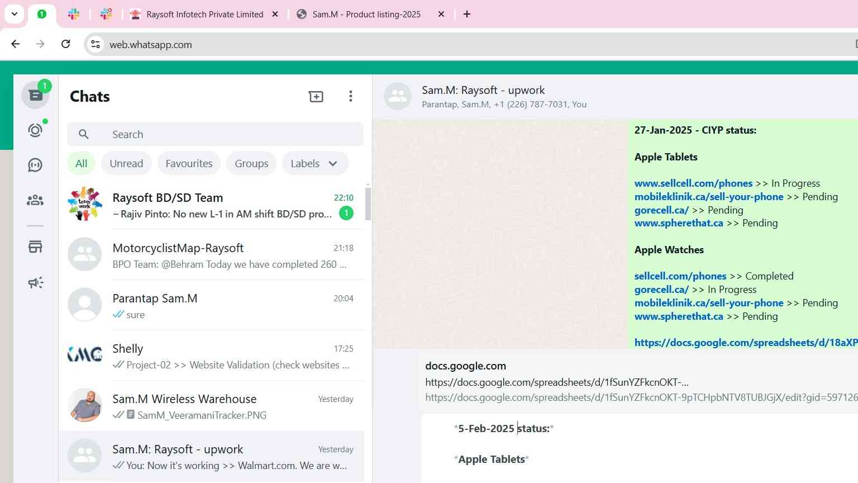Open gorecell.ca/ link under Apple Tablets
This screenshot has height=483, width=858.
[661, 210]
